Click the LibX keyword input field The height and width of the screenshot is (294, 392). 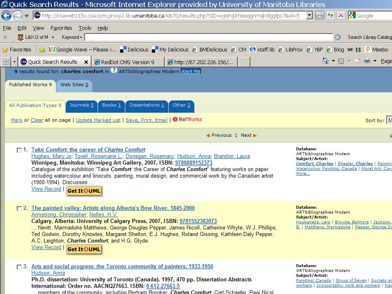click(209, 37)
